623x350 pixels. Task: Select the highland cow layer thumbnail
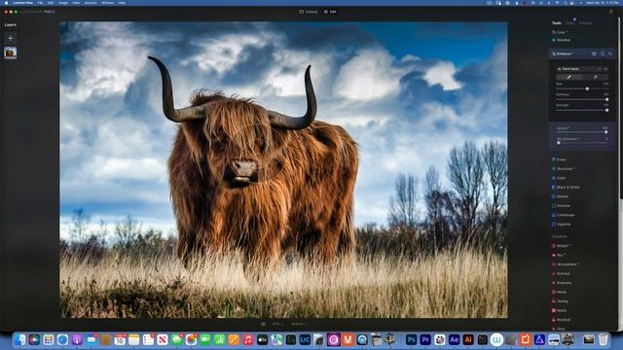11,52
